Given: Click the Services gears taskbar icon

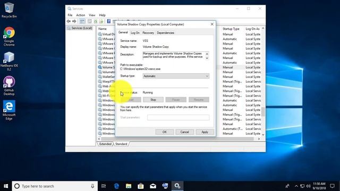Looking at the screenshot, I should coord(177,186).
